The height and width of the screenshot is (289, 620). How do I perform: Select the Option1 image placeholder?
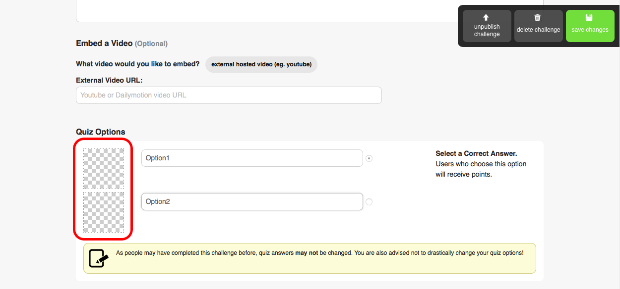click(x=104, y=168)
